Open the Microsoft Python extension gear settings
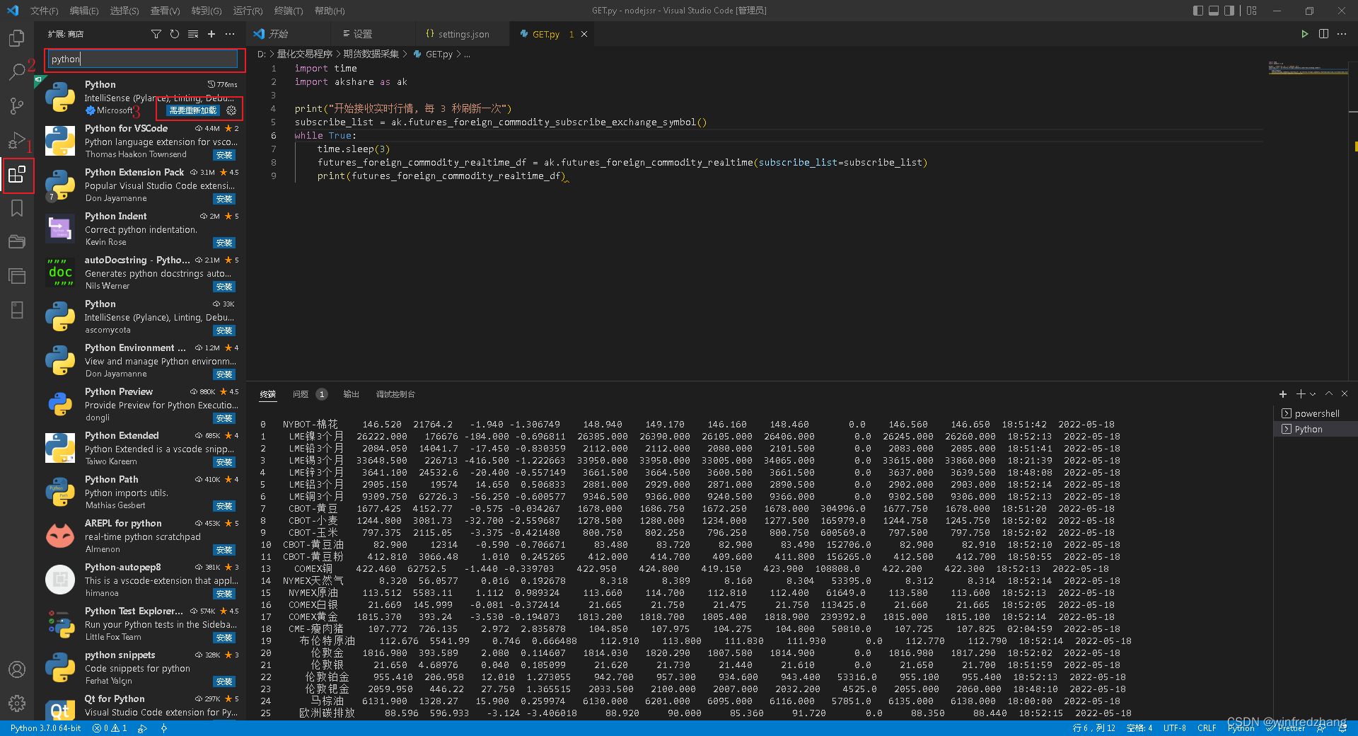 [231, 110]
